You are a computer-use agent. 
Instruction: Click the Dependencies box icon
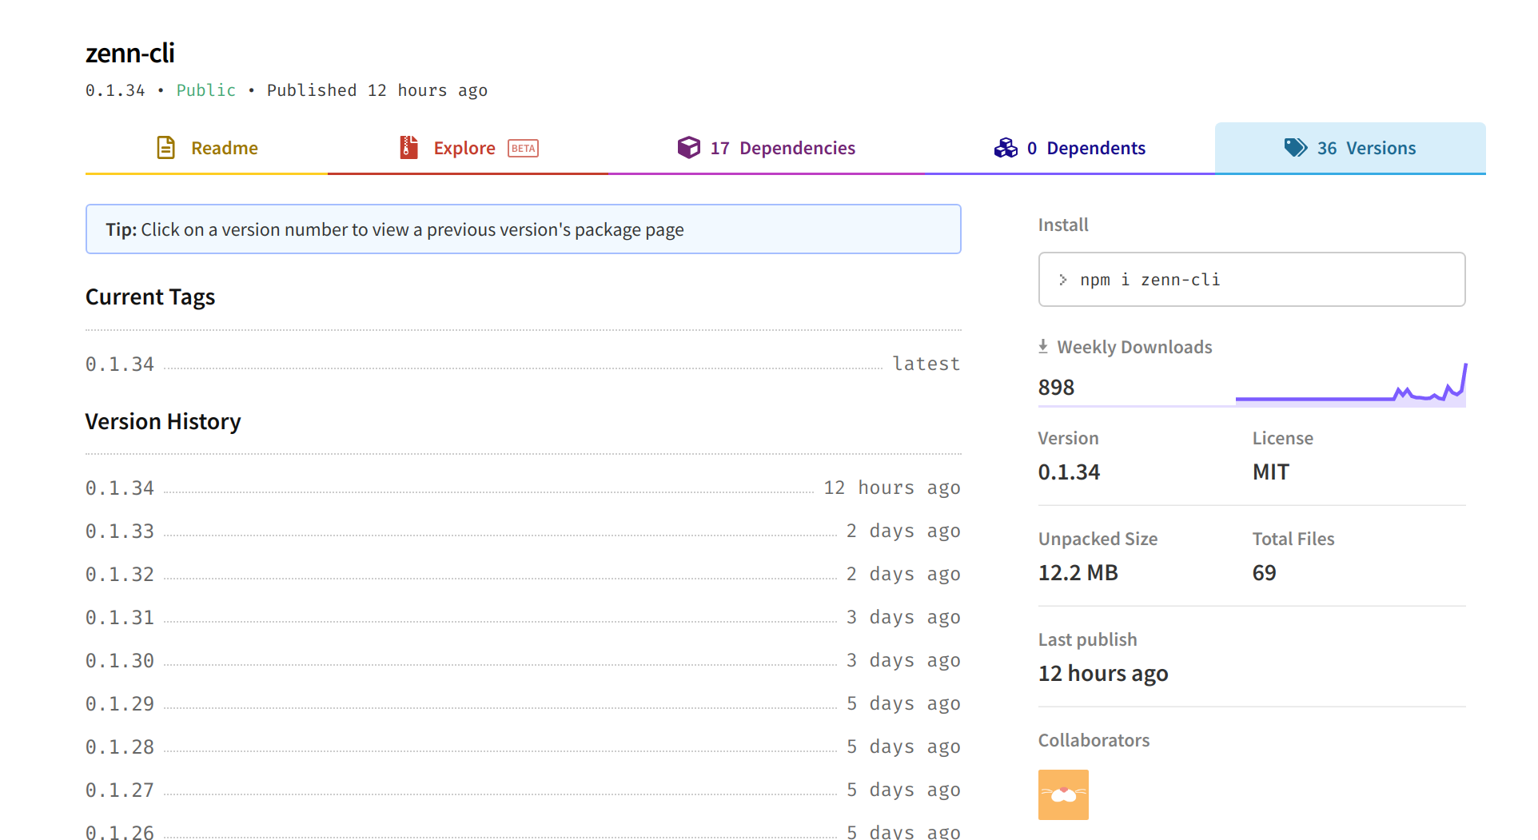(x=688, y=148)
